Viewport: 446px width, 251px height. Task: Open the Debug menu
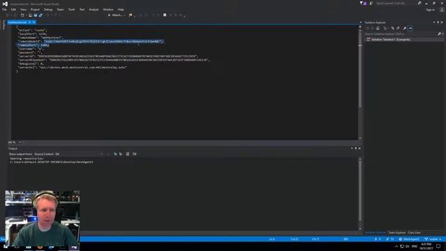[48, 9]
